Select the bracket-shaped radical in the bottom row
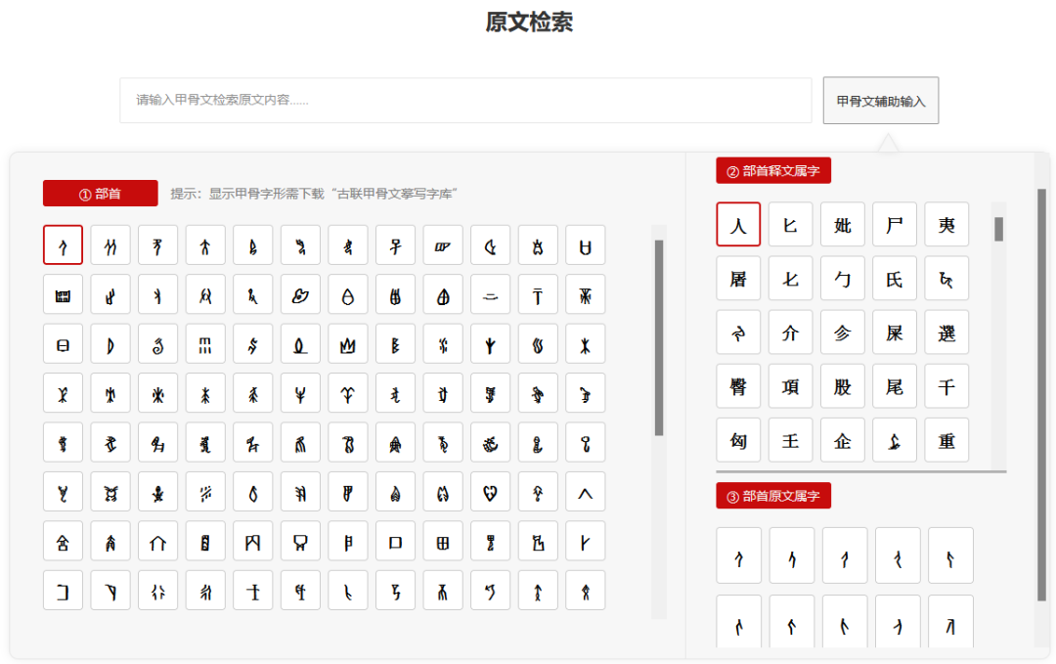 click(x=63, y=590)
